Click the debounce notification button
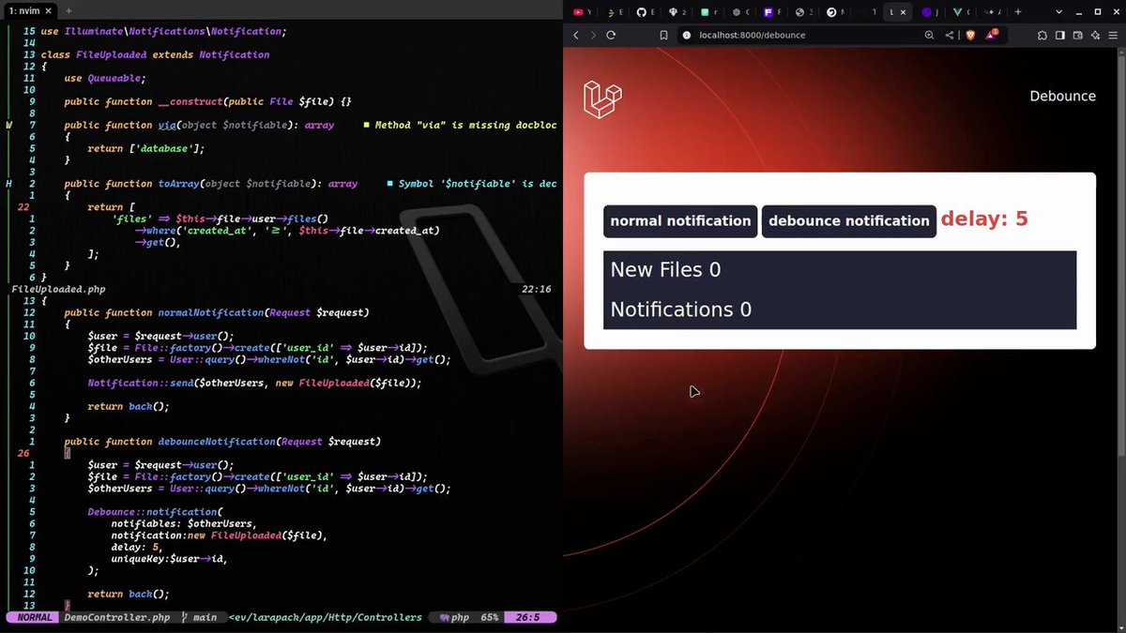Image resolution: width=1126 pixels, height=633 pixels. 849,221
